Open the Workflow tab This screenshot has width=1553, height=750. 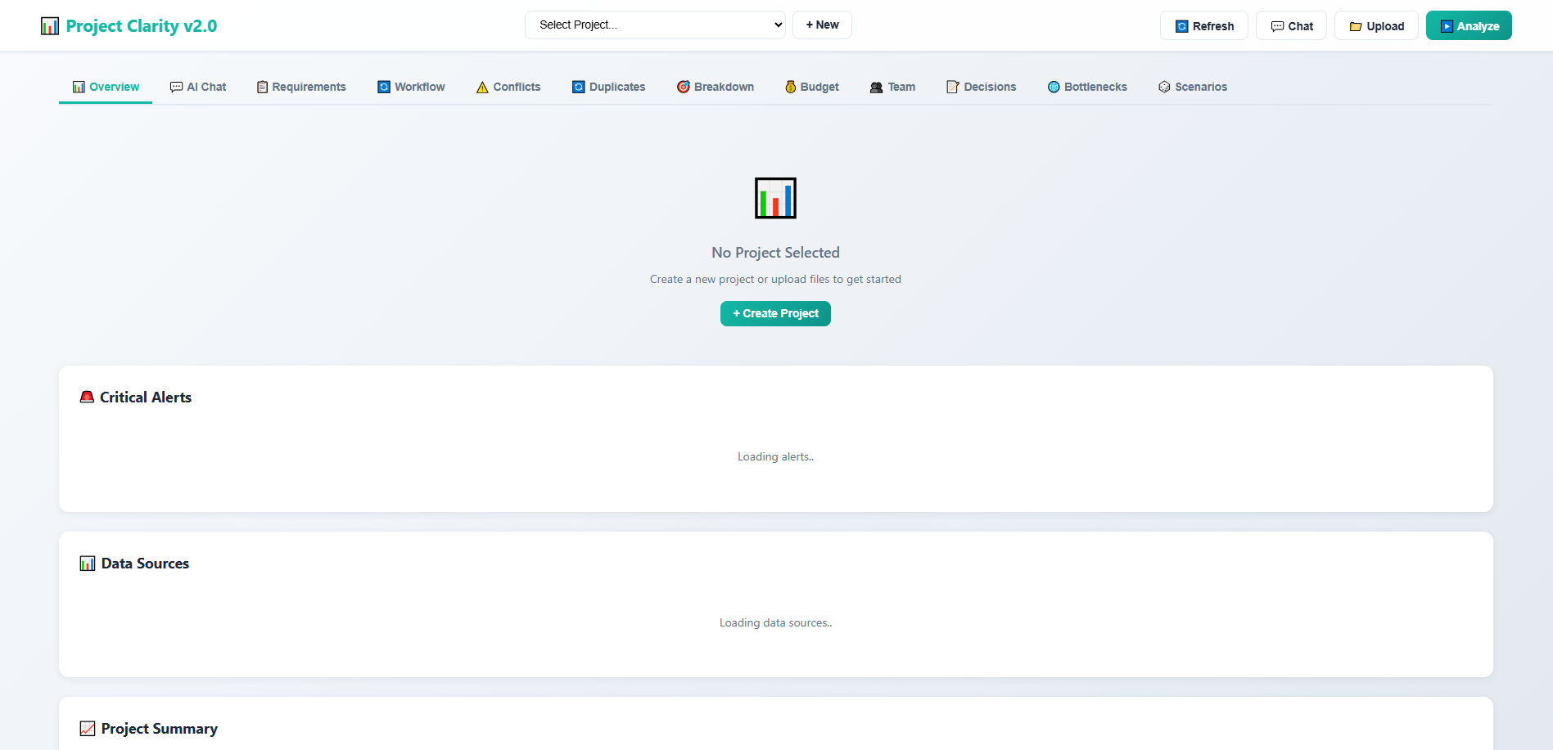411,87
